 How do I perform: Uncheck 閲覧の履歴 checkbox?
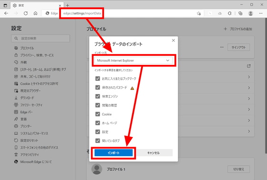pyautogui.click(x=98, y=105)
